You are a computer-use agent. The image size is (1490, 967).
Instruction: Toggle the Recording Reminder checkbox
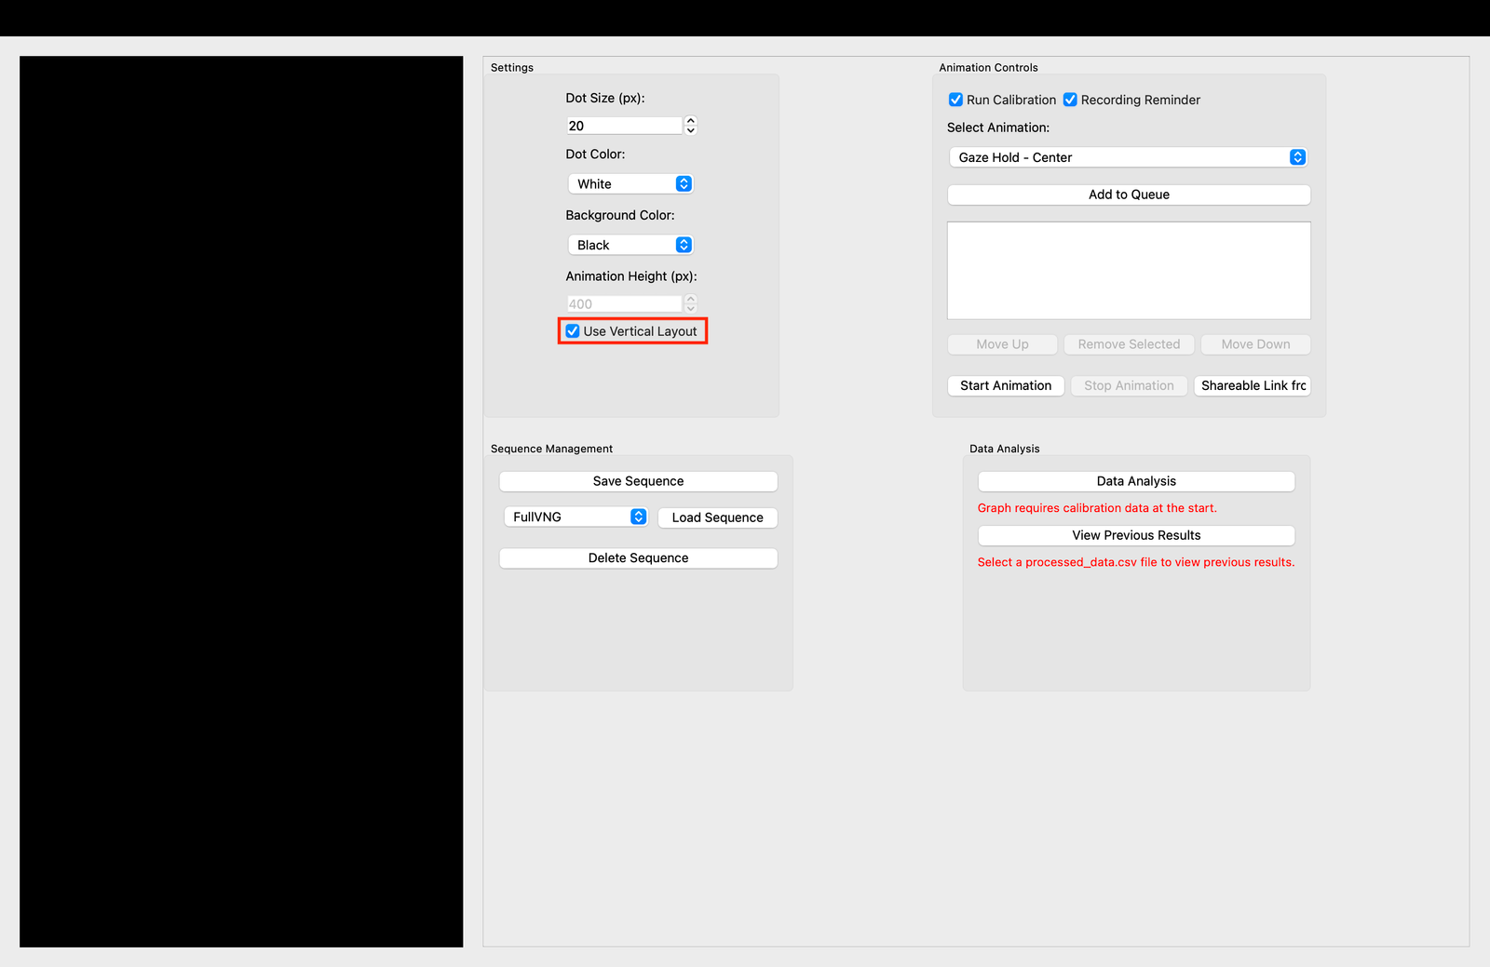[1070, 100]
